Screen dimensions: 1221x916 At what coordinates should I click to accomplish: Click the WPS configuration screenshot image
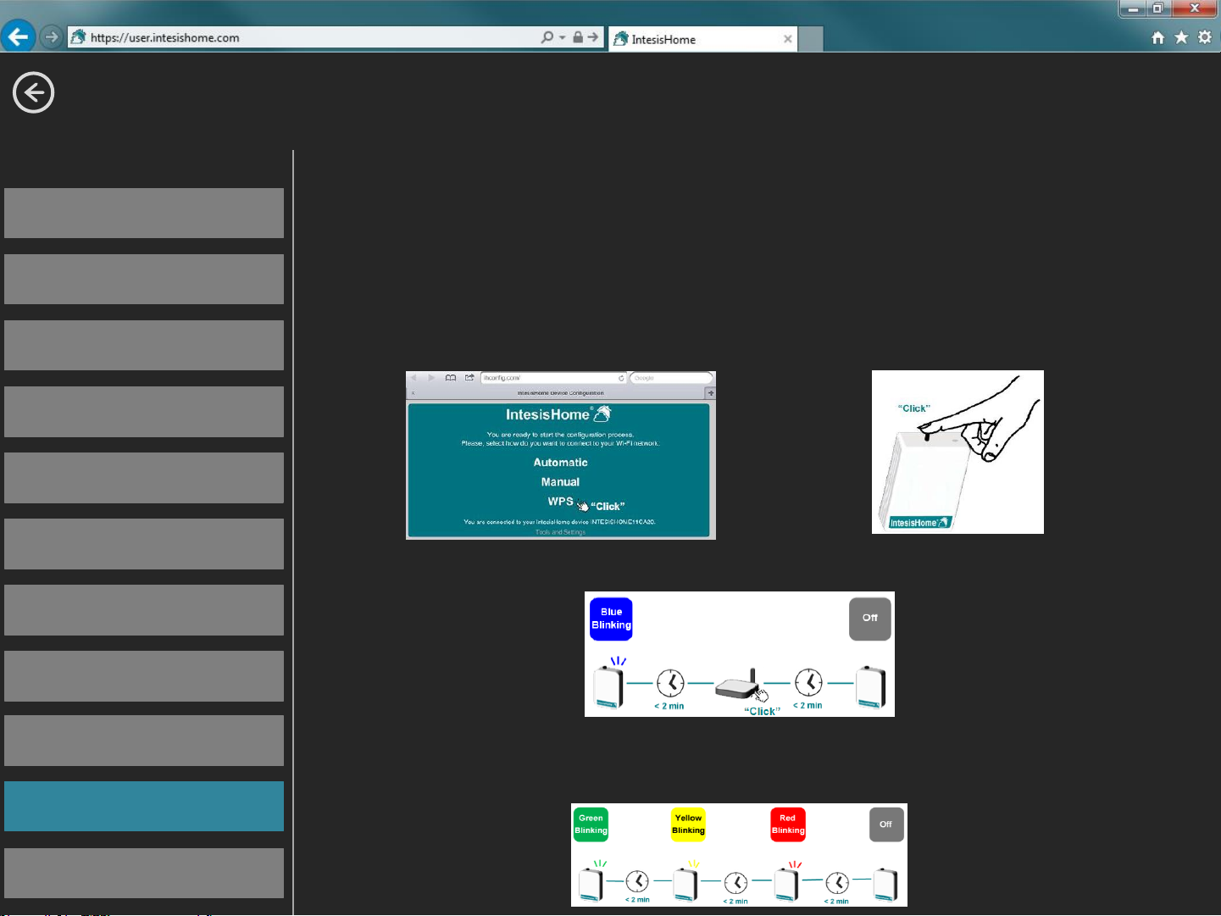coord(561,455)
